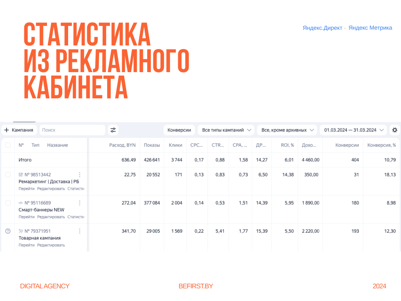This screenshot has height=301, width=401.
Task: Sort by the ROI, % column header
Action: pos(287,145)
